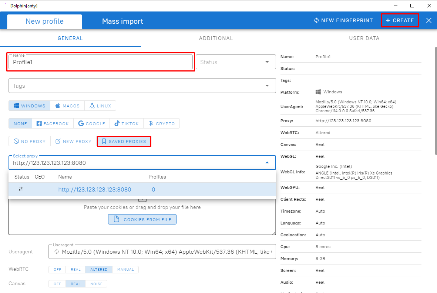Click the '8 cores' Cpu value
The height and width of the screenshot is (293, 437).
click(x=323, y=247)
